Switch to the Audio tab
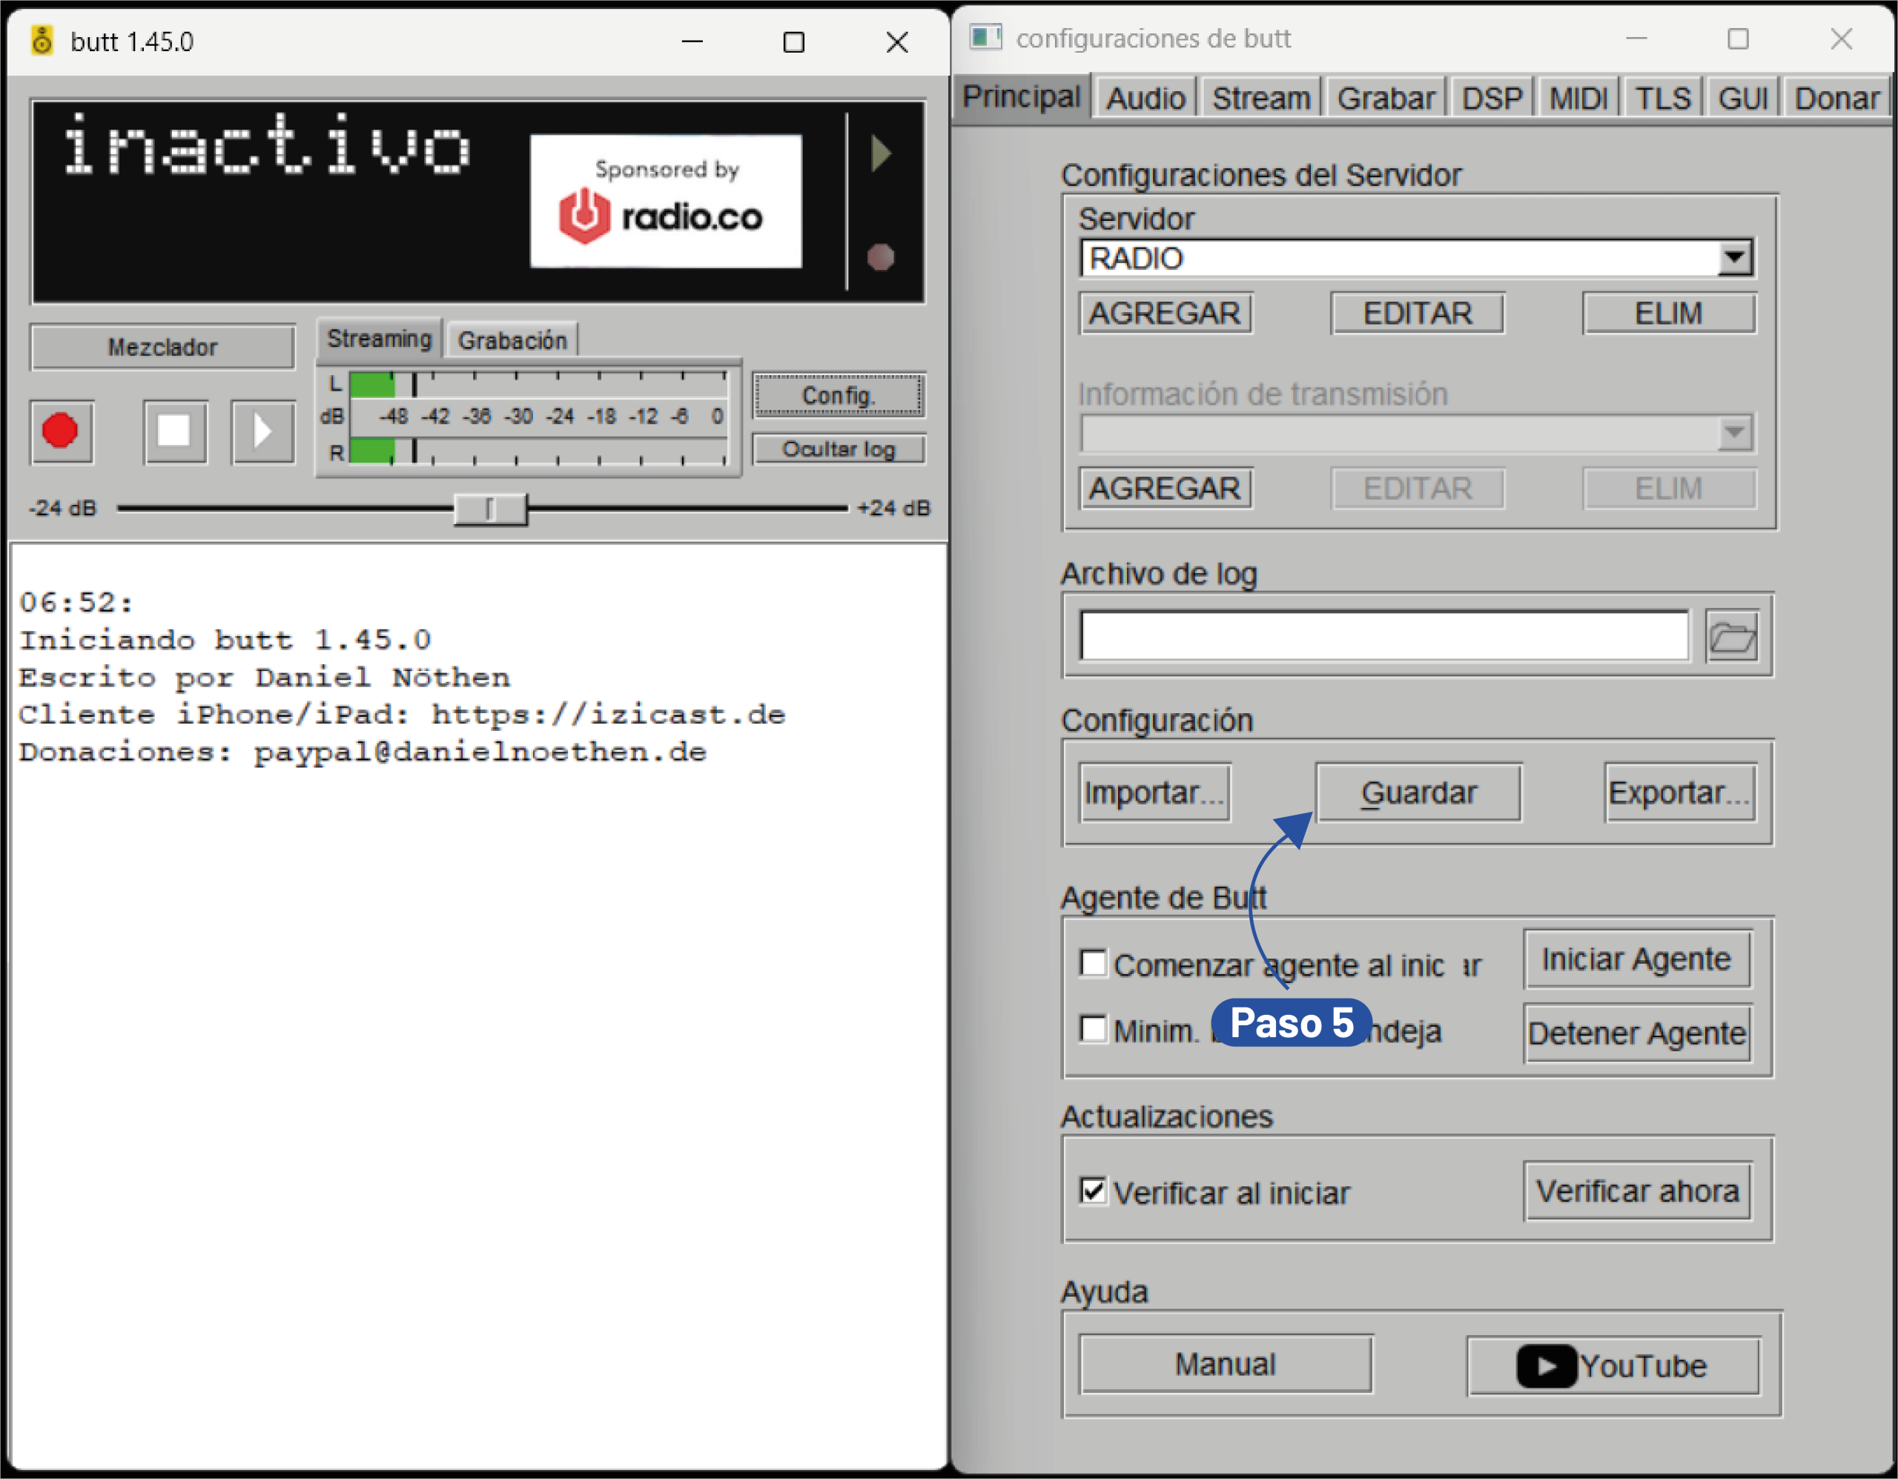Image resolution: width=1898 pixels, height=1479 pixels. [1145, 98]
